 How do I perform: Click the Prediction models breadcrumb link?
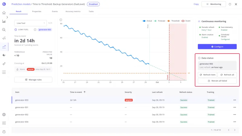(21, 4)
